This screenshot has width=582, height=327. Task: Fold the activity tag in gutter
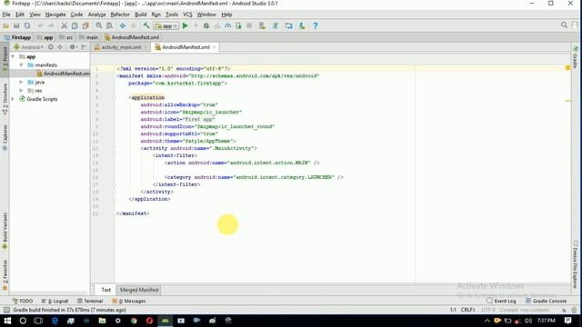(115, 148)
